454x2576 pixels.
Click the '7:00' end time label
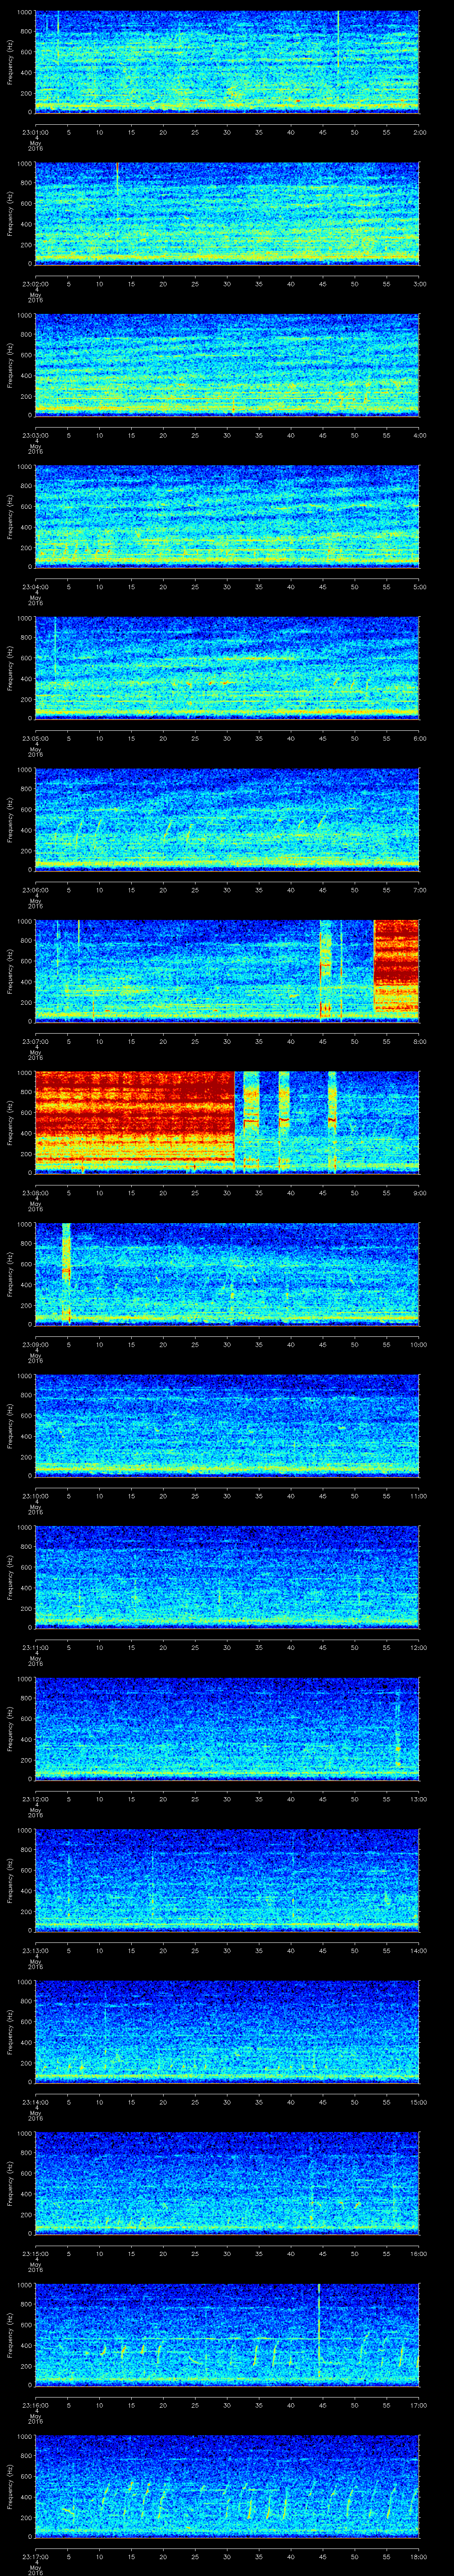point(419,890)
